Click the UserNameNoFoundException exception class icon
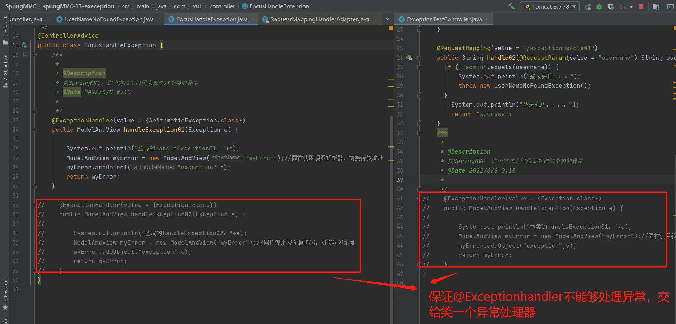The width and height of the screenshot is (676, 324). point(60,19)
